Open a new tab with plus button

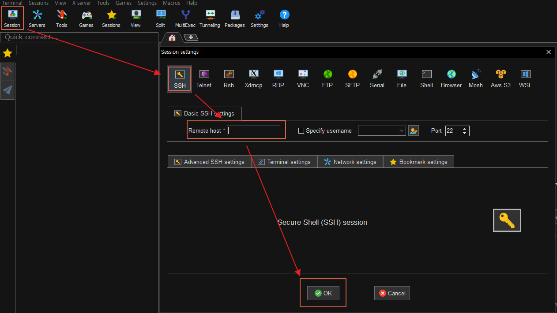click(x=191, y=37)
